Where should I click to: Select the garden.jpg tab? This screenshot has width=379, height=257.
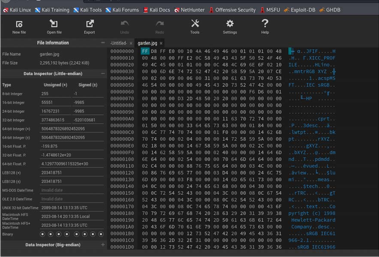[147, 43]
